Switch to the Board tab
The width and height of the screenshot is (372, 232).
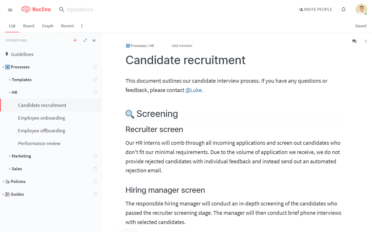(29, 26)
